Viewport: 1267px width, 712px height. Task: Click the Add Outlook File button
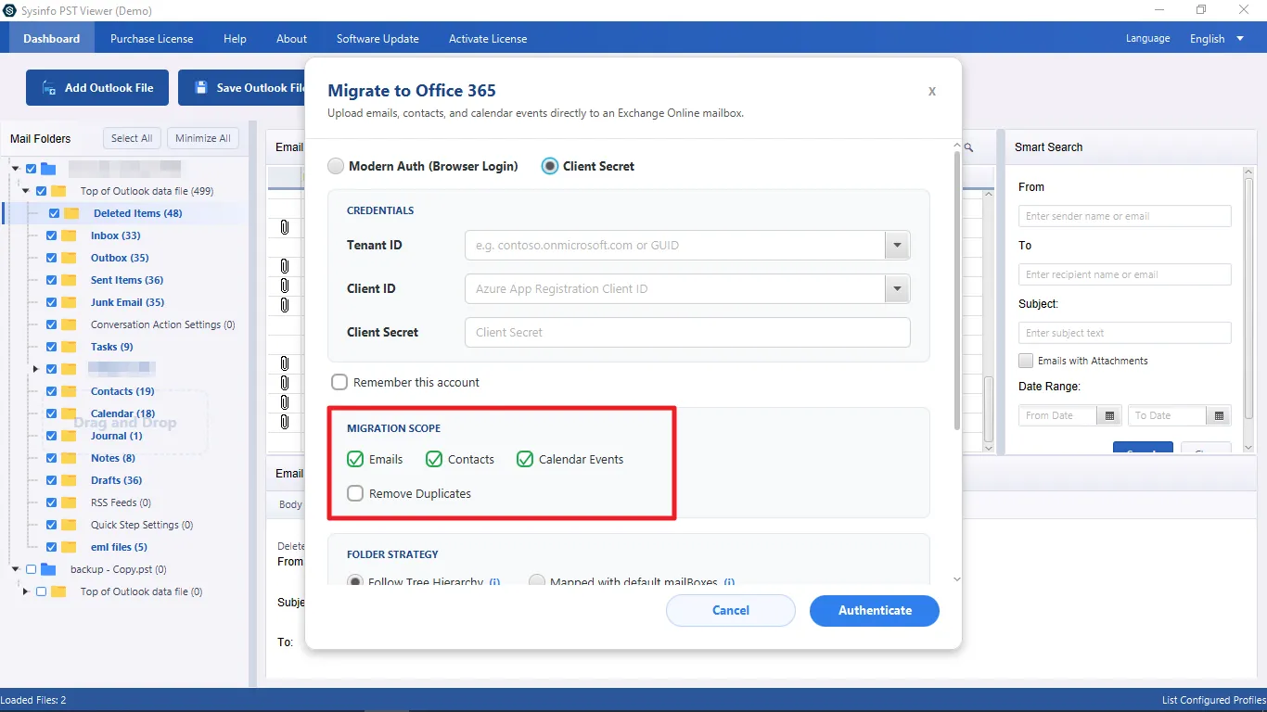97,88
